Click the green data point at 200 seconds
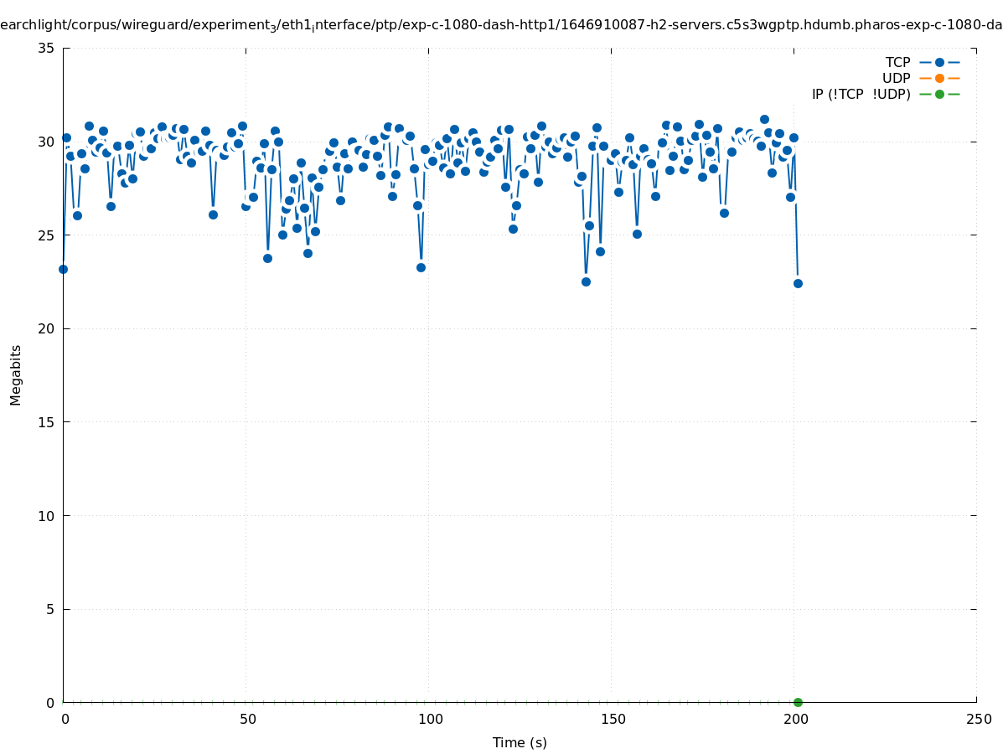Screen dimensions: 1003x754 click(798, 702)
